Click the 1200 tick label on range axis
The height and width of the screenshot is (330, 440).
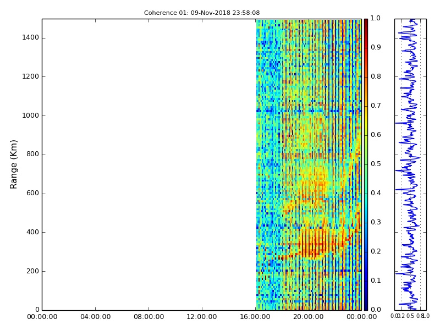31,76
